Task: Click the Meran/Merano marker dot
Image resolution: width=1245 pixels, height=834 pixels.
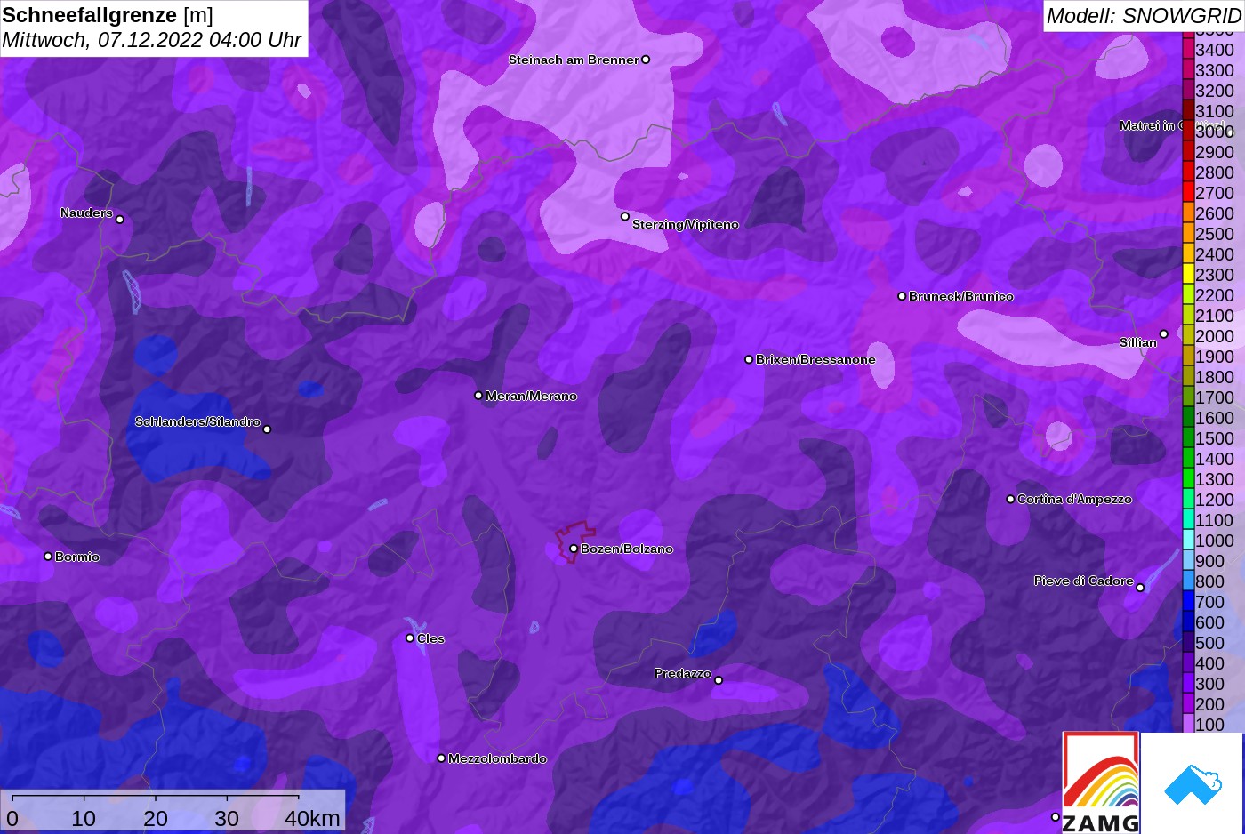Action: [x=478, y=396]
